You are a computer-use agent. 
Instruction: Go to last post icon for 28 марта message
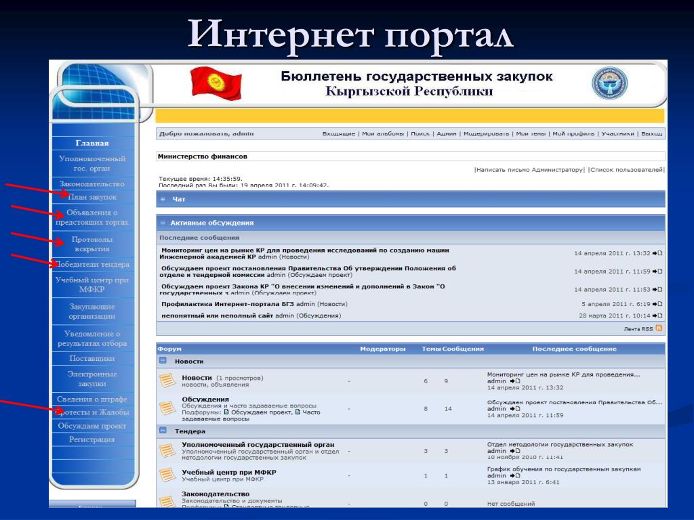(657, 316)
